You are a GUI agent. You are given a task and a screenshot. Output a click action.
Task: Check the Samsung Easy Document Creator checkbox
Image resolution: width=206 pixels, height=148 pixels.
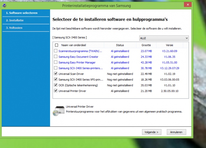(x=56, y=56)
